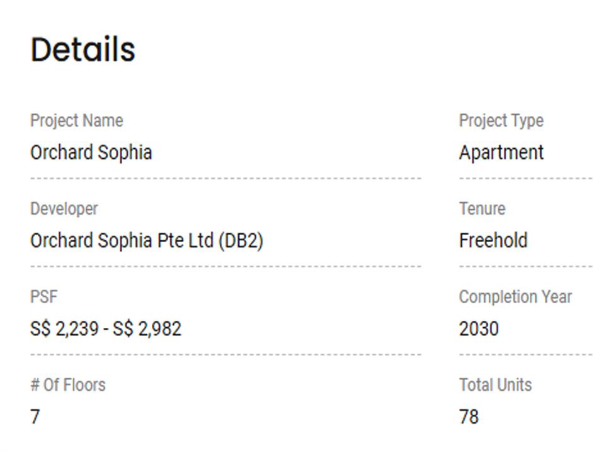
Task: Select the Project Name label
Action: [x=76, y=120]
